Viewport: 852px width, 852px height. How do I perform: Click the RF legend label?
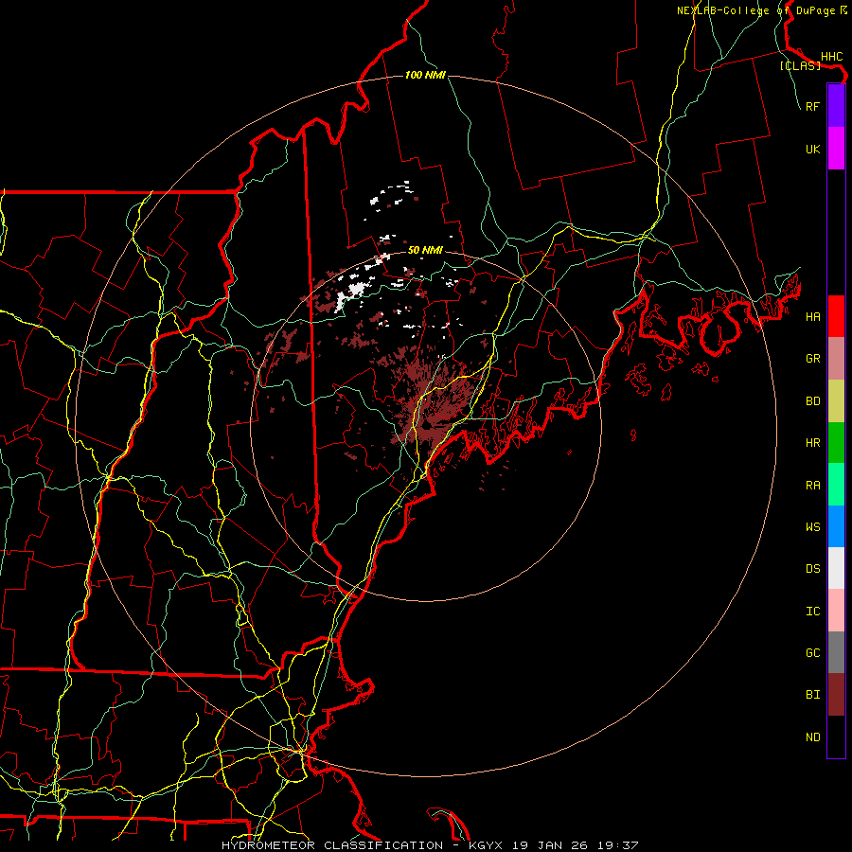pyautogui.click(x=812, y=106)
